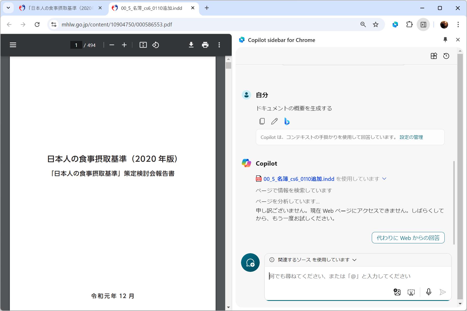This screenshot has width=467, height=311.
Task: Bookmark this tab with the star icon
Action: [x=376, y=25]
